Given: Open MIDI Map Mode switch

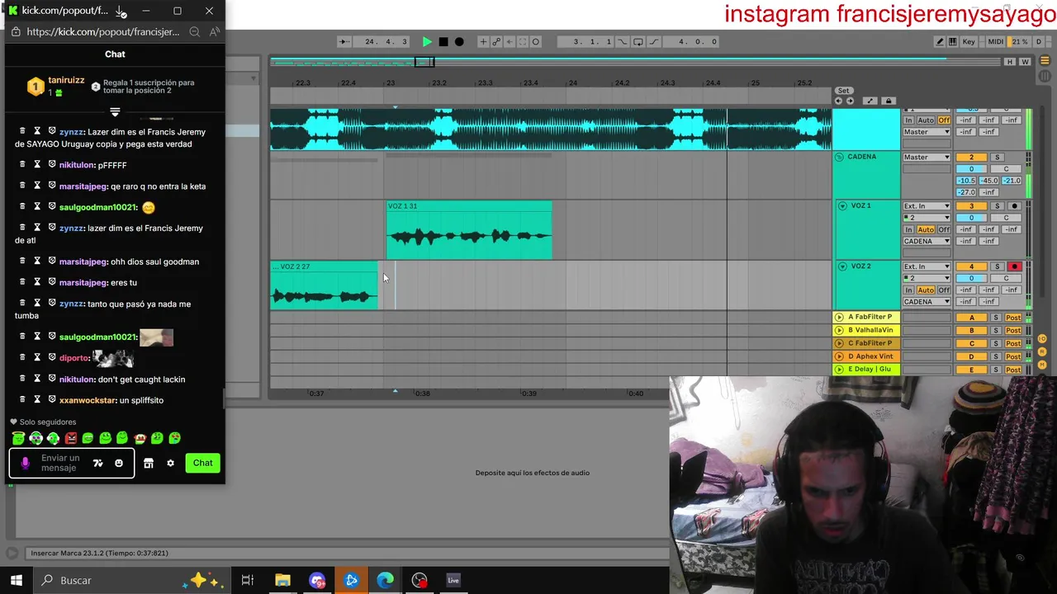Looking at the screenshot, I should tap(996, 41).
